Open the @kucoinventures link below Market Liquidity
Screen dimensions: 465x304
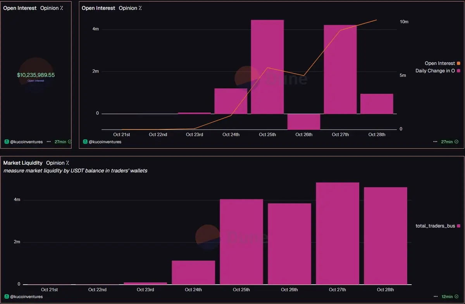pos(27,297)
